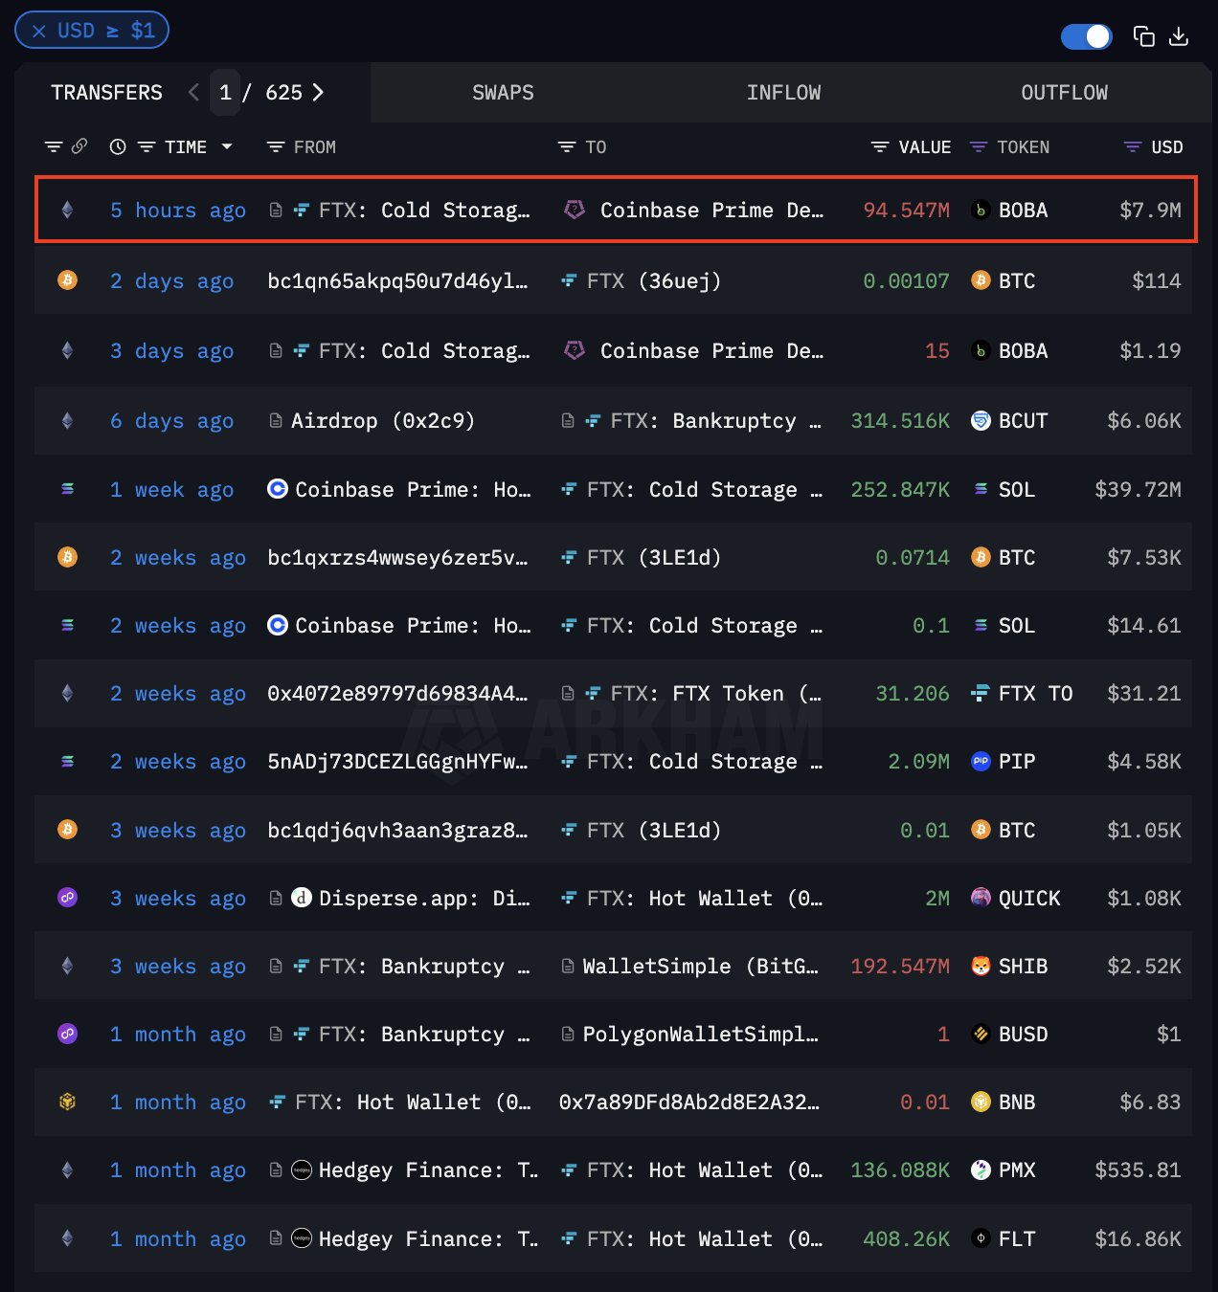The image size is (1218, 1292).
Task: Open the TIME column filter icon
Action: 147,146
